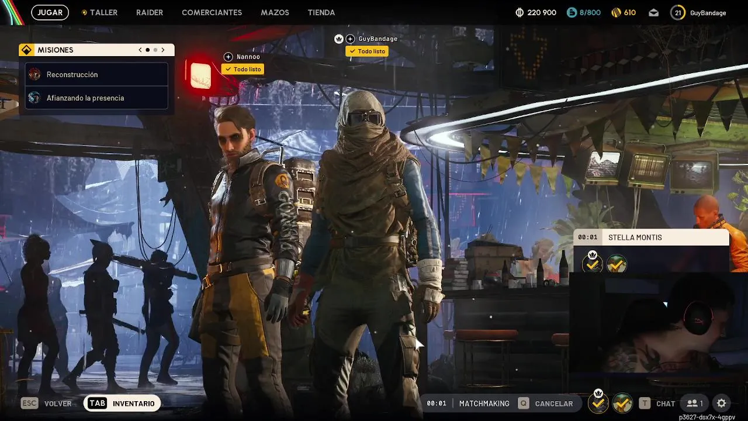Click the Reconstrucción mission portrait icon
Image resolution: width=748 pixels, height=421 pixels.
coord(34,74)
